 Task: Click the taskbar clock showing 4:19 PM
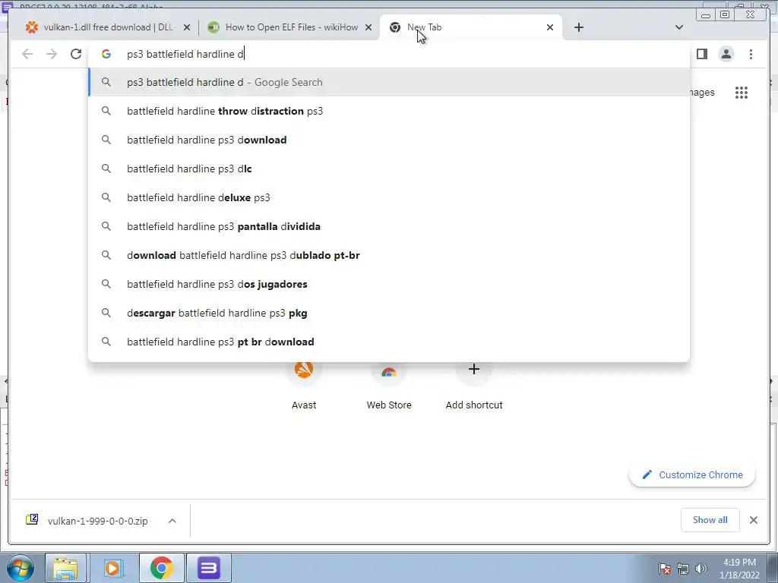pos(739,569)
